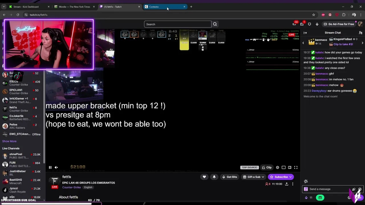The image size is (365, 205).
Task: Open ImVJGamer +1 channel in sidebar
Action: coord(22,100)
